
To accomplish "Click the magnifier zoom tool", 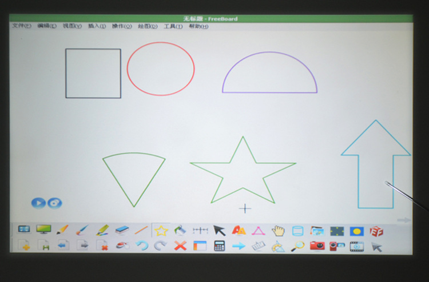I will 297,246.
